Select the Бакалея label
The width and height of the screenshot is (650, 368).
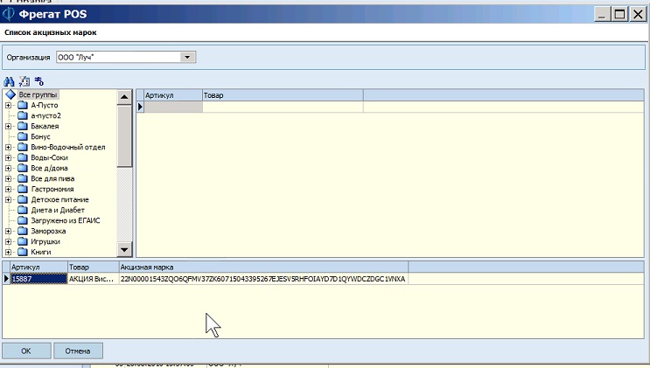(x=45, y=127)
